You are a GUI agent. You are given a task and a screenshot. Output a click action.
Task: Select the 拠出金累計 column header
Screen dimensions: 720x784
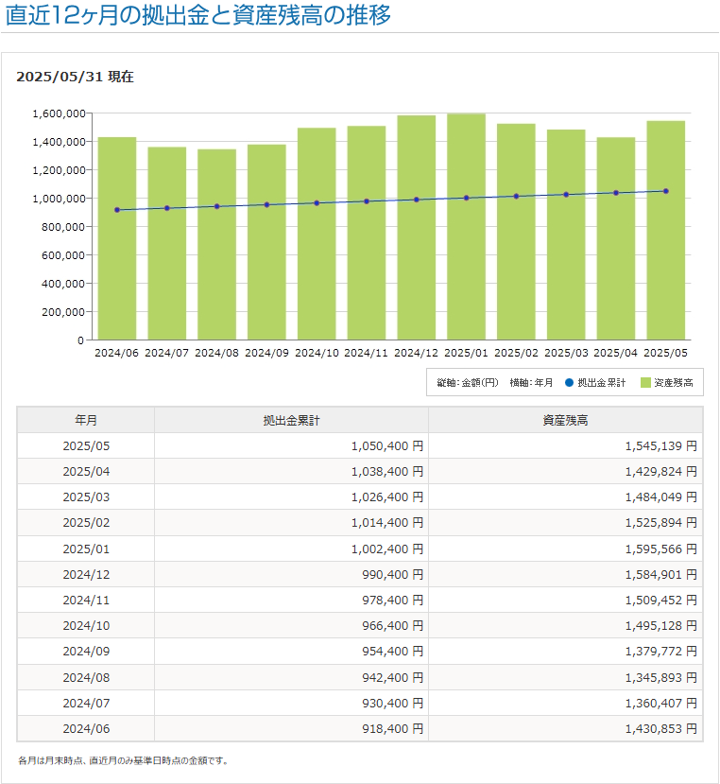[291, 420]
